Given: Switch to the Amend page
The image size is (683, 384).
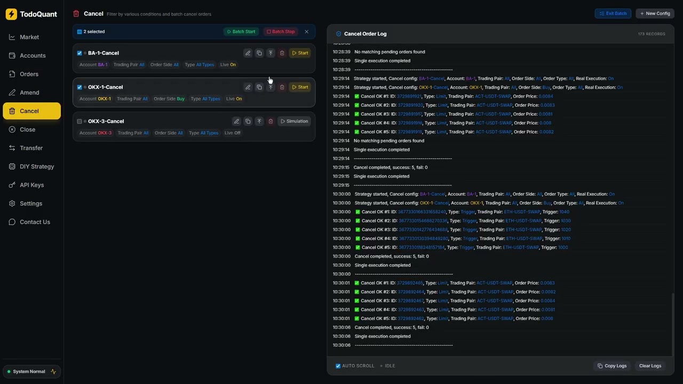Looking at the screenshot, I should tap(31, 93).
